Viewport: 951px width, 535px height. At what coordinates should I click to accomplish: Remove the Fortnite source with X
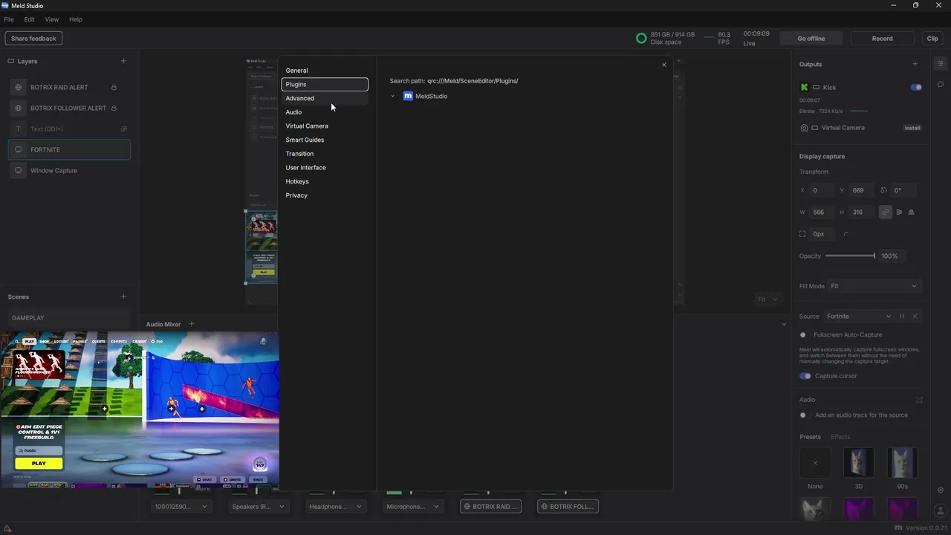[915, 316]
